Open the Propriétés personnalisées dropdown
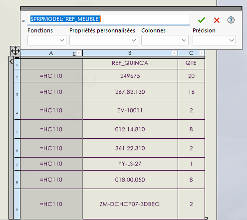 point(104,40)
